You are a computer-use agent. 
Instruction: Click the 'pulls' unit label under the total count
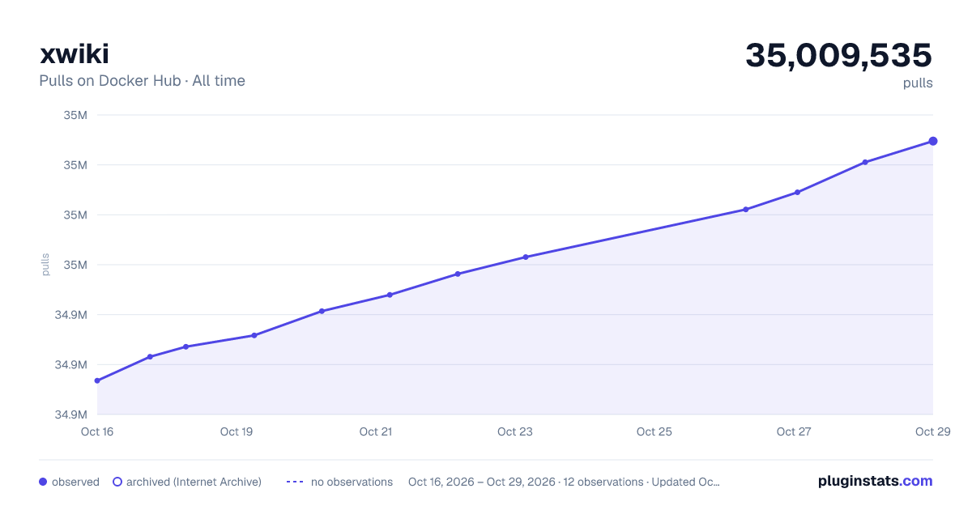tap(918, 83)
